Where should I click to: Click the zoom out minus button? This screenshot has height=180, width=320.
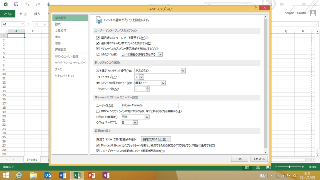pos(276,167)
